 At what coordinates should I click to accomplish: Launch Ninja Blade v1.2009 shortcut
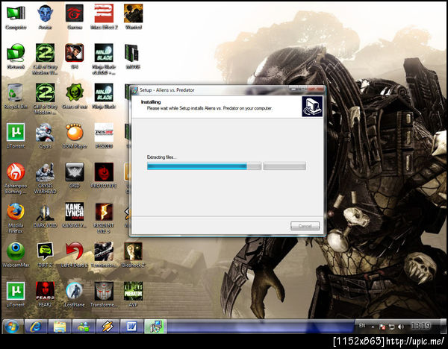(104, 60)
